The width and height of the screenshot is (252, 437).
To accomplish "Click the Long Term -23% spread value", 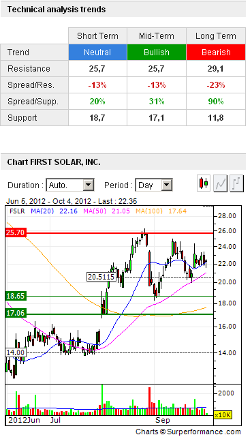I will [x=216, y=85].
